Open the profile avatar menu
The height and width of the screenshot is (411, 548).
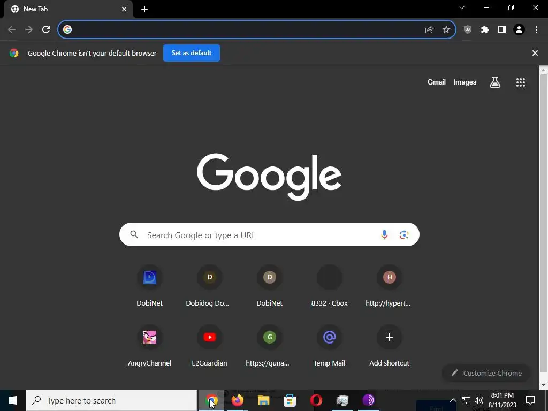click(x=519, y=30)
